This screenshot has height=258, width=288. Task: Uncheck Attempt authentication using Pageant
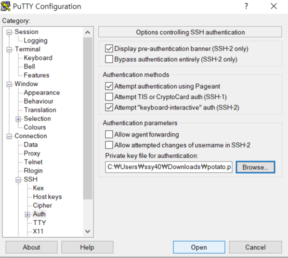(109, 86)
